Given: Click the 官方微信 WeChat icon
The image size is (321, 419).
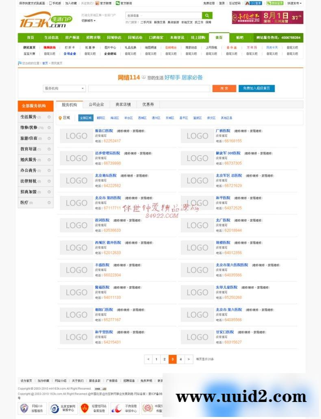Looking at the screenshot, I should pos(118,3).
